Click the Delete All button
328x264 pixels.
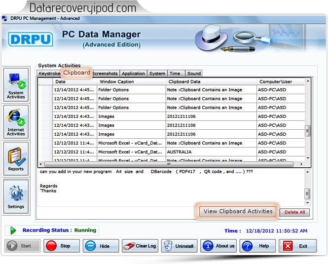pyautogui.click(x=294, y=212)
